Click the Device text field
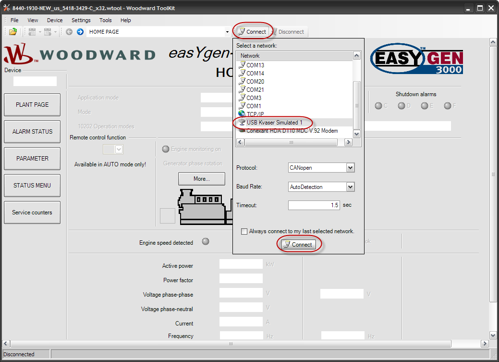 tap(35, 81)
